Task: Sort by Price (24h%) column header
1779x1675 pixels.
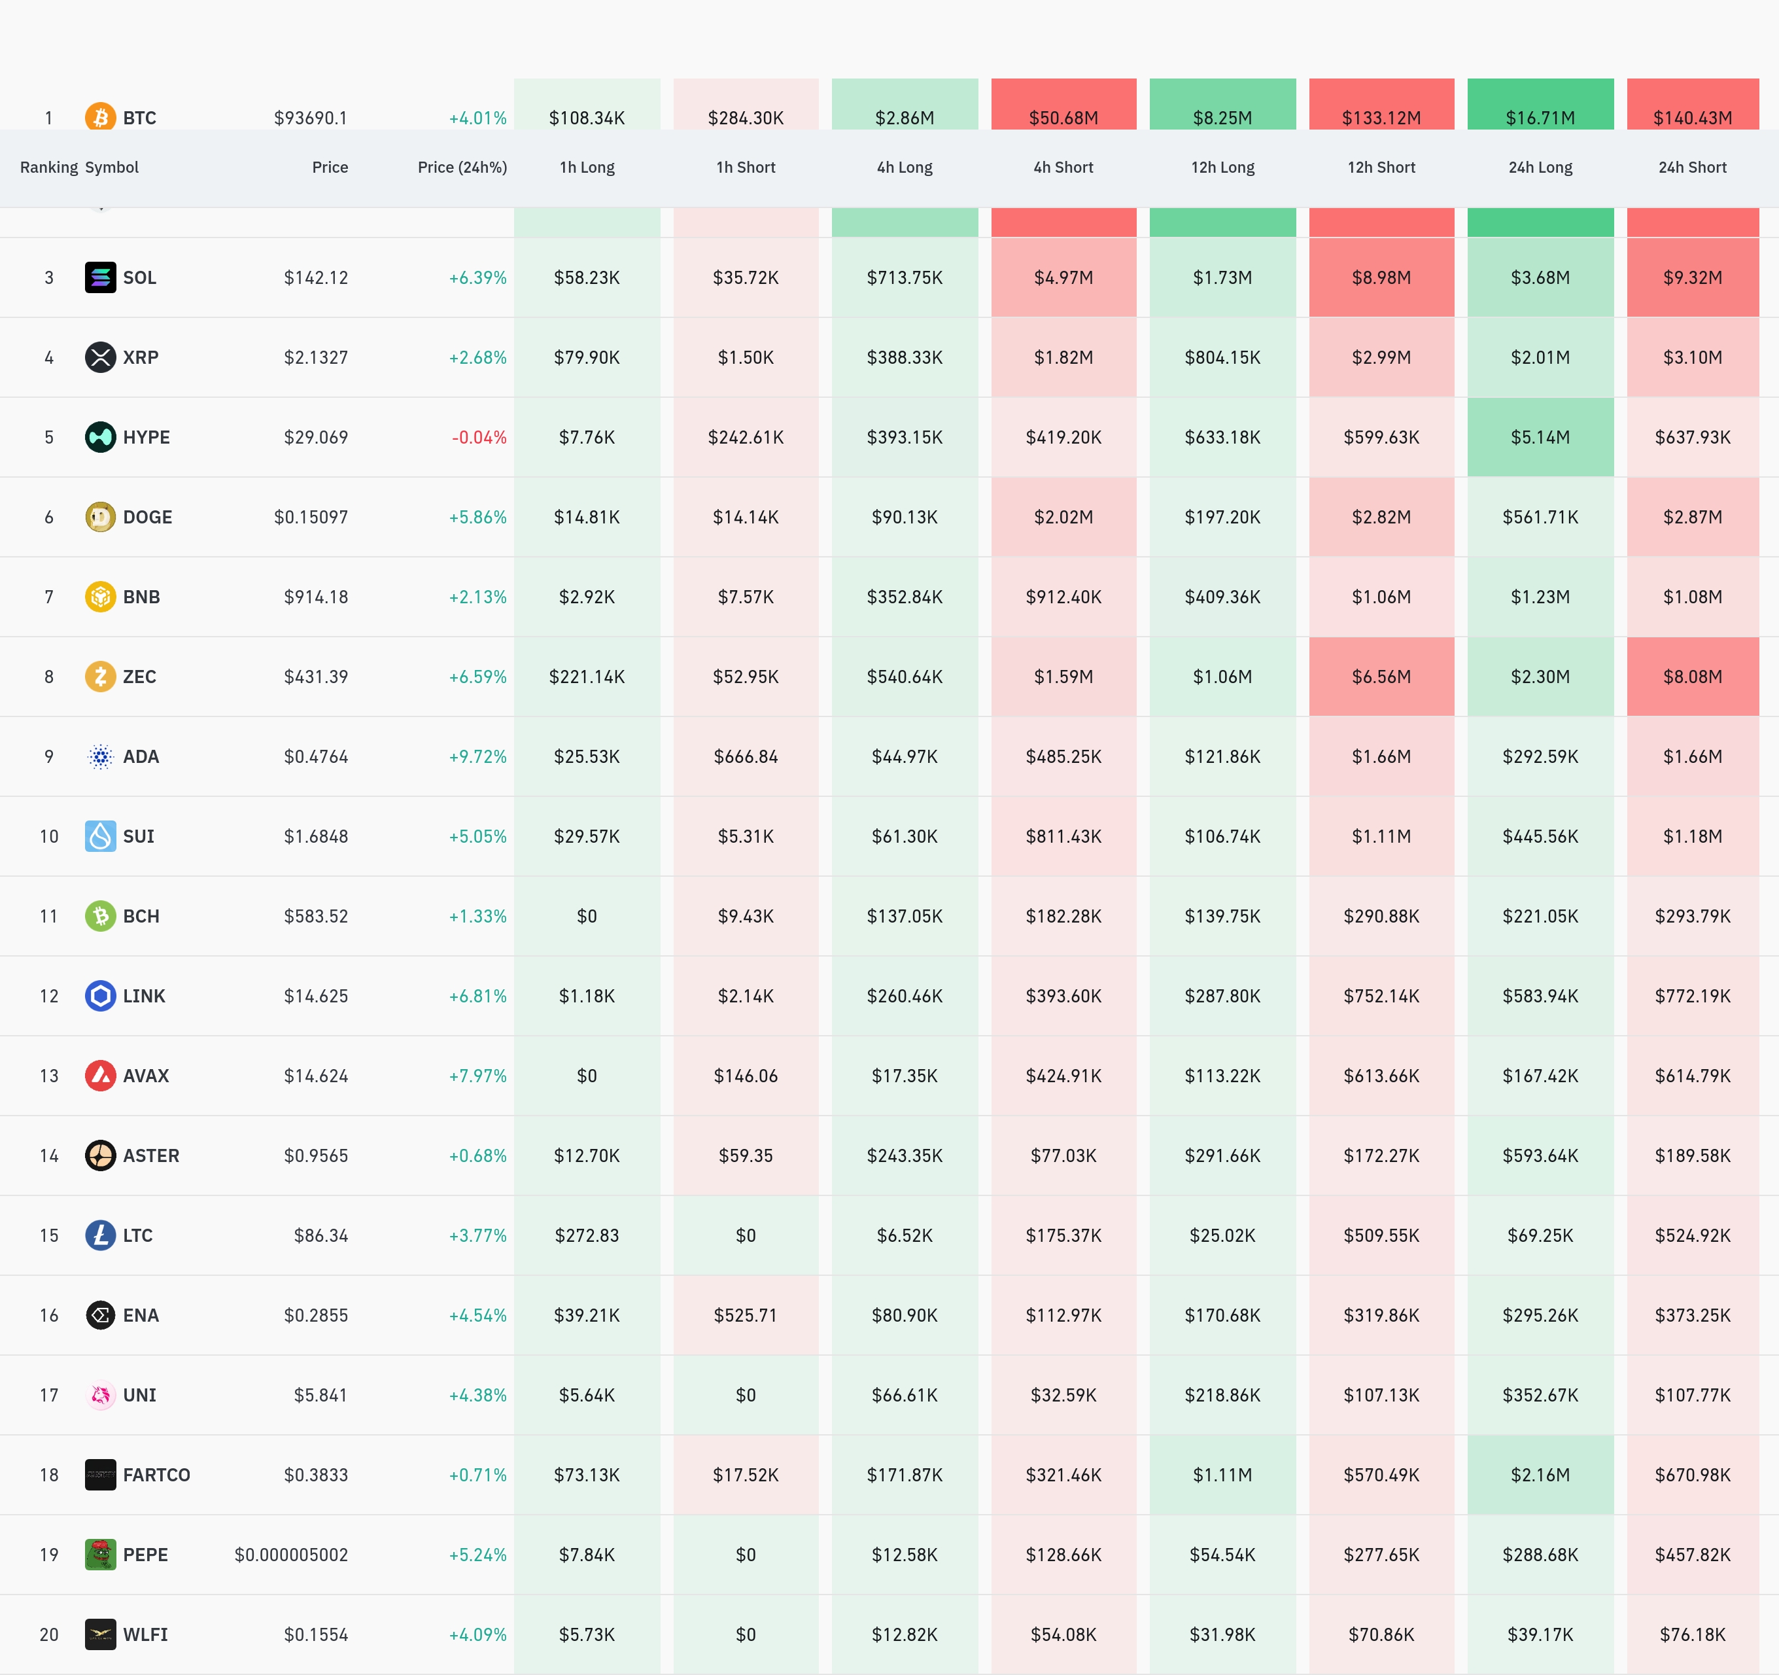Action: click(462, 167)
